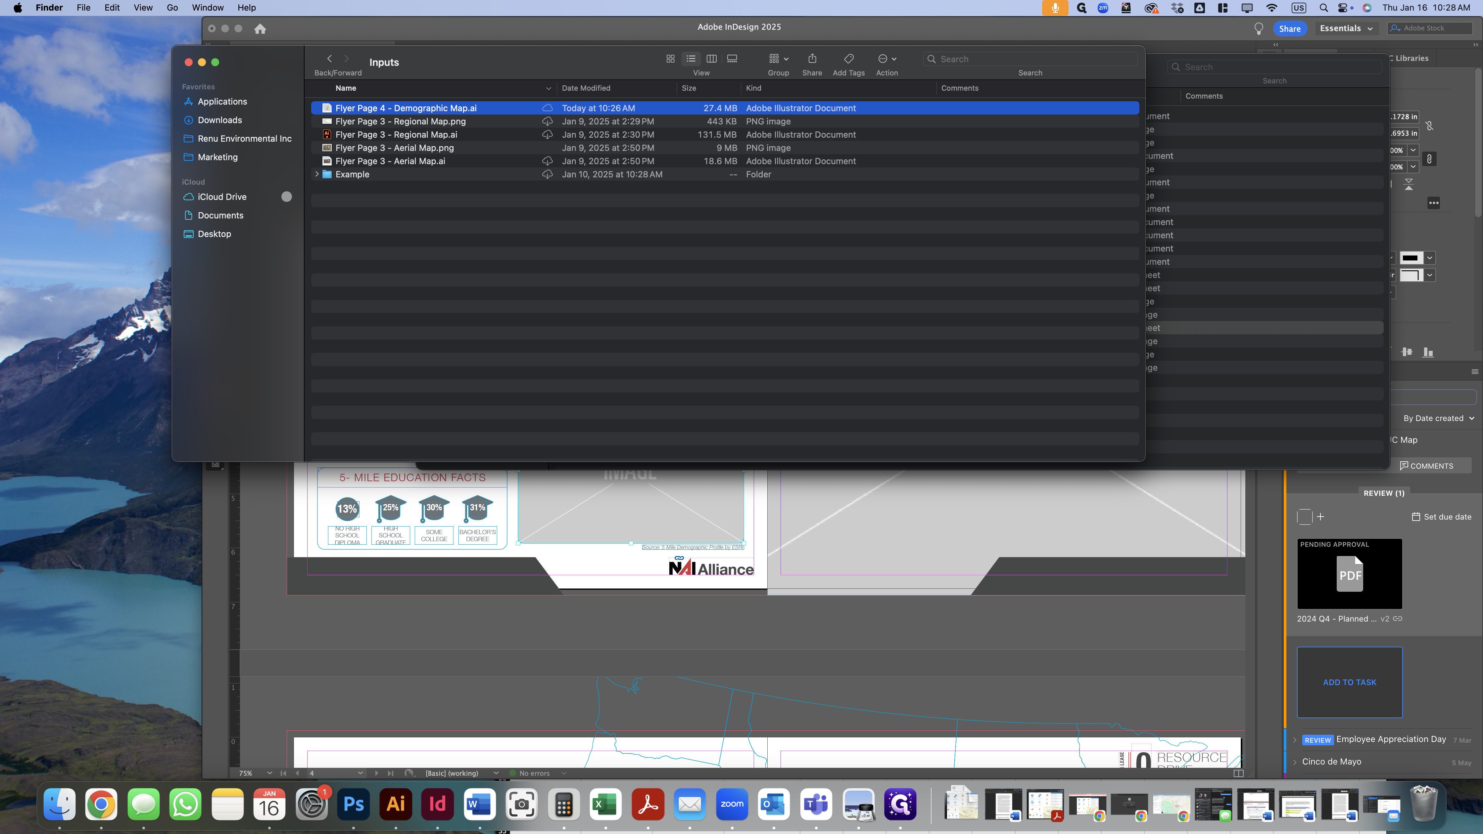Click Set due date
Viewport: 1483px width, 834px height.
(x=1442, y=517)
